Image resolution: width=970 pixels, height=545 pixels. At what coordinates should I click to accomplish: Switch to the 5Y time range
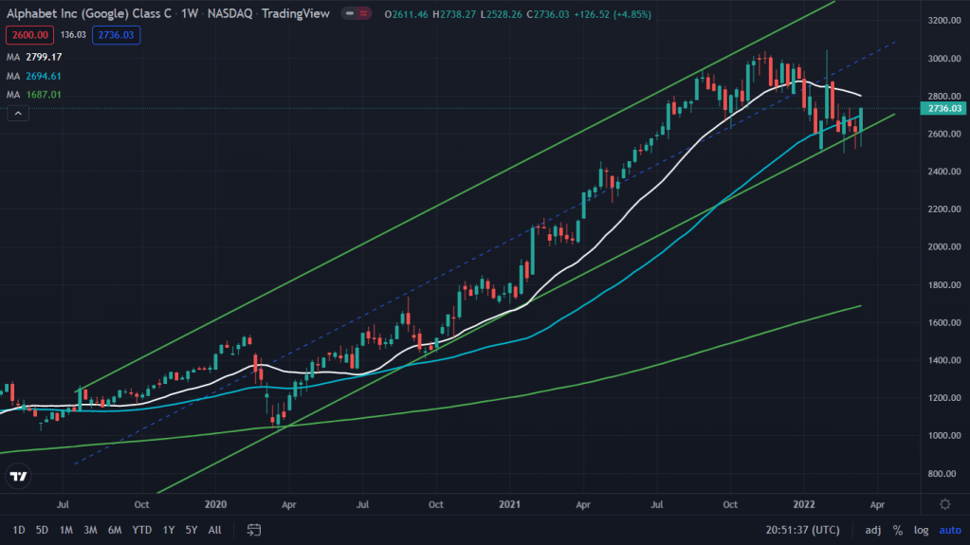pos(192,529)
